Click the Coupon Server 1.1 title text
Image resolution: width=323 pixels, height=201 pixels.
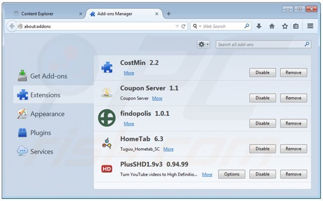click(x=149, y=88)
